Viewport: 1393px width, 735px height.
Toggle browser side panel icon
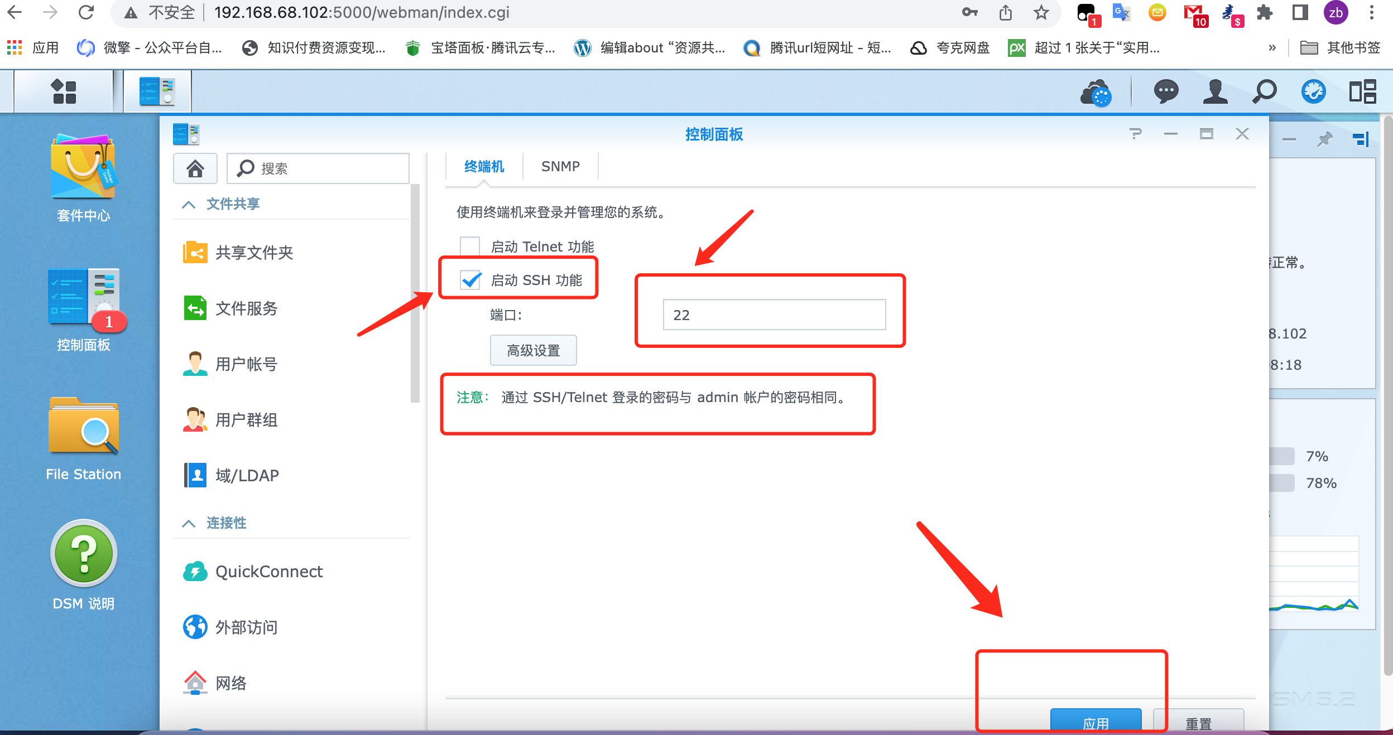click(x=1300, y=12)
